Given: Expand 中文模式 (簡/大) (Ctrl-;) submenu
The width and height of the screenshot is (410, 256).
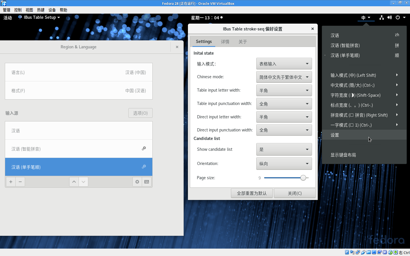Looking at the screenshot, I should click(x=364, y=85).
